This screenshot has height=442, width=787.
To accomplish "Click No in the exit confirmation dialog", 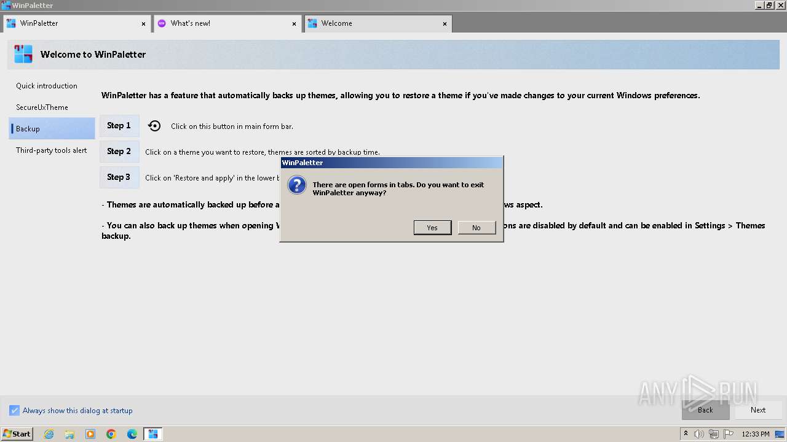I will (477, 228).
